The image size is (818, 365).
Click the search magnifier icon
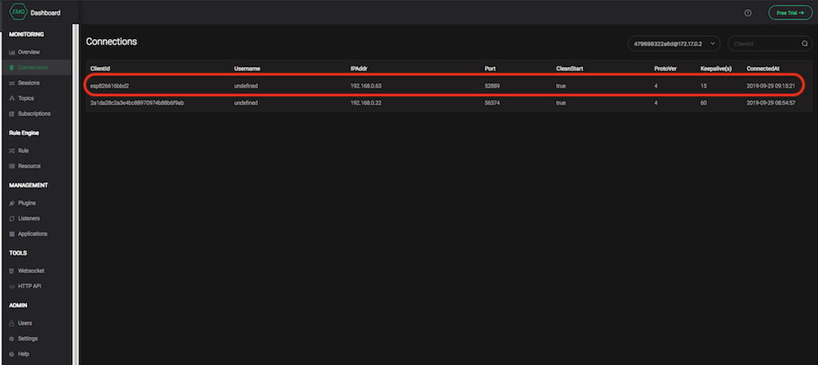pos(804,44)
